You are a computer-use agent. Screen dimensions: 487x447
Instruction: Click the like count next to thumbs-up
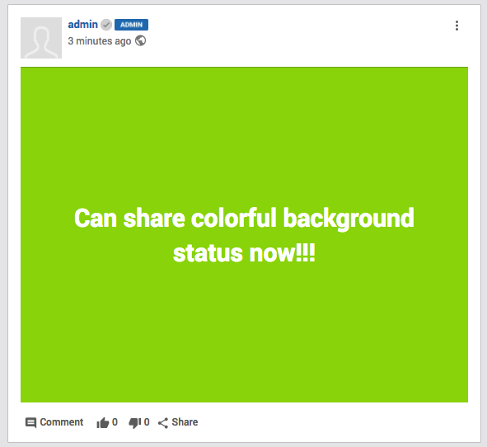click(115, 422)
